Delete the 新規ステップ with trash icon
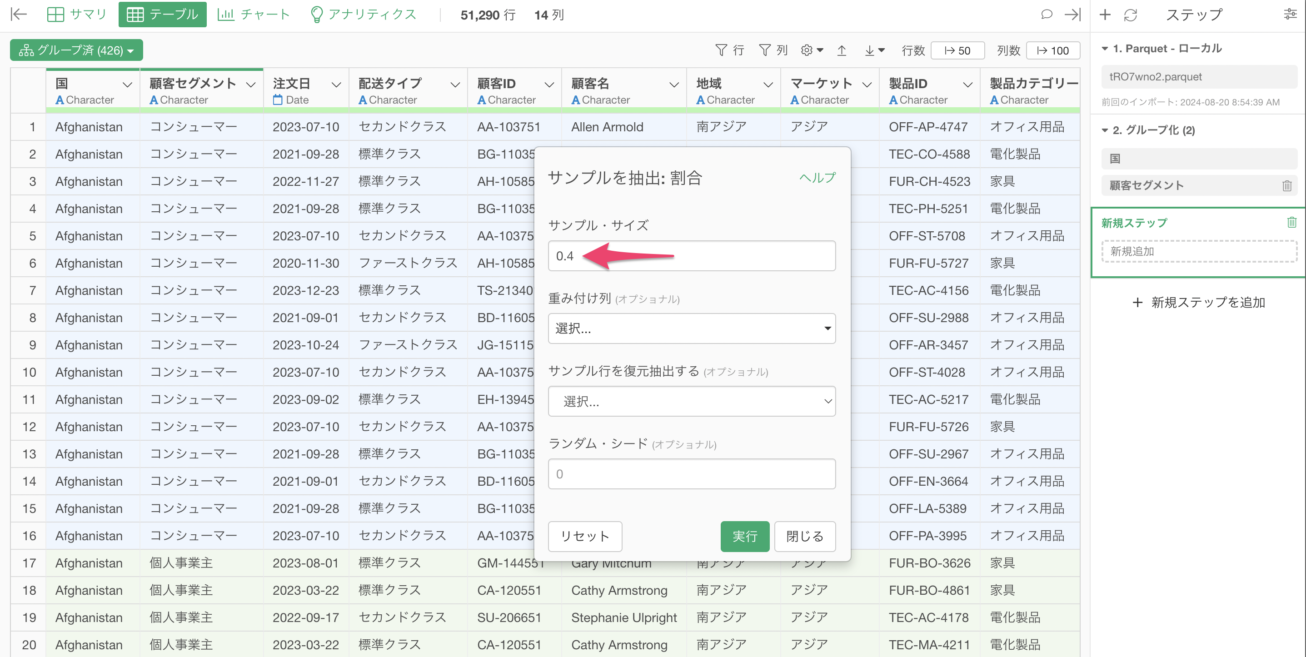 point(1291,223)
